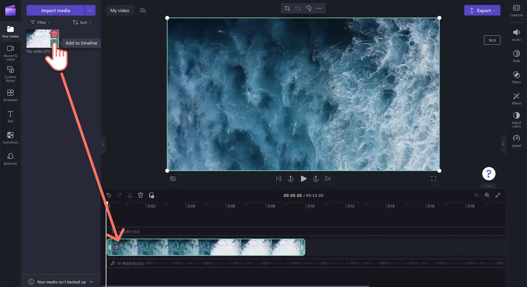Click Your media isn't backed up notice
The image size is (527, 287).
[61, 282]
